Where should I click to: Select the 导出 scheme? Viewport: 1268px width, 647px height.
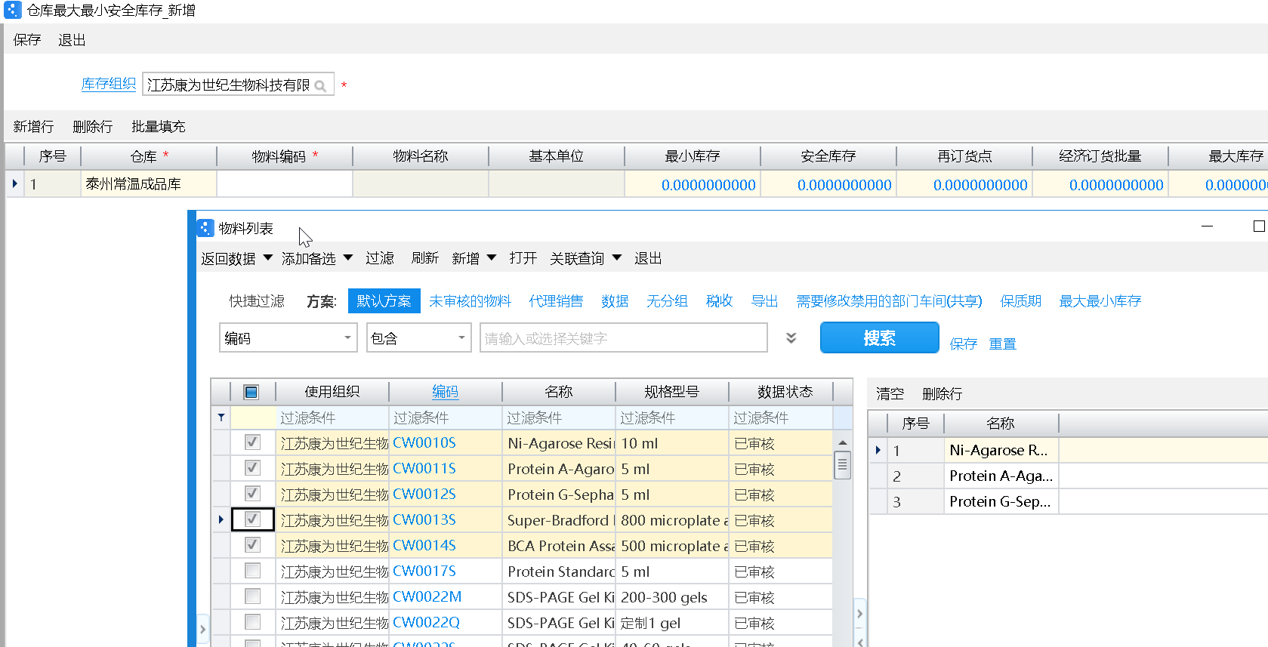(764, 300)
